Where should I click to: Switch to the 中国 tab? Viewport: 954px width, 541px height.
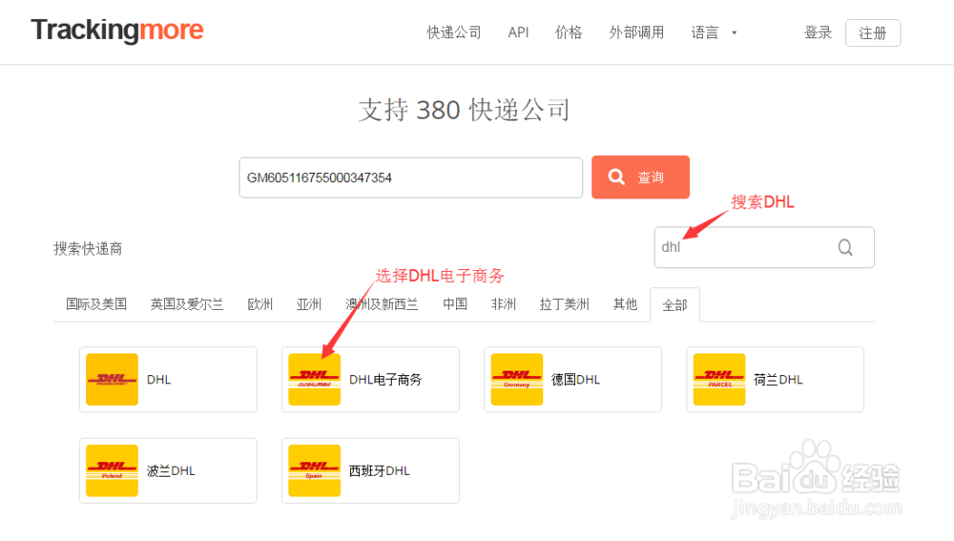(x=454, y=303)
